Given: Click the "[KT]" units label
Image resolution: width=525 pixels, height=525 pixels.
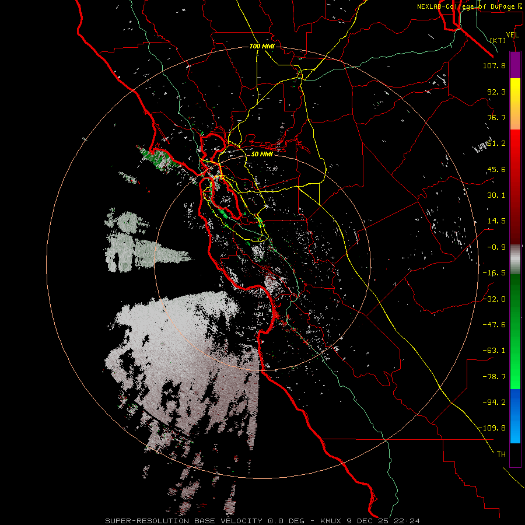Looking at the screenshot, I should (498, 40).
